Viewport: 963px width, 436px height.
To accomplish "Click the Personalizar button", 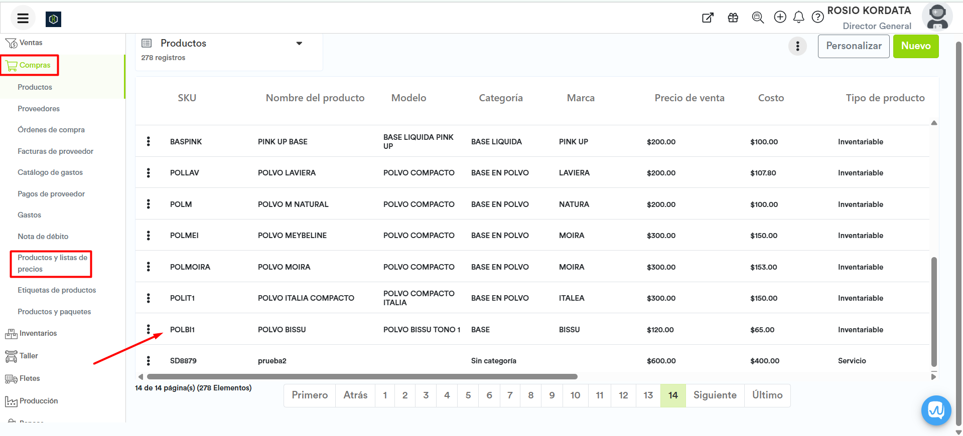I will click(853, 46).
